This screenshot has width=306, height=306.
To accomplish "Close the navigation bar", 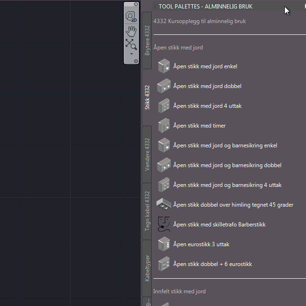I will coord(136,4).
